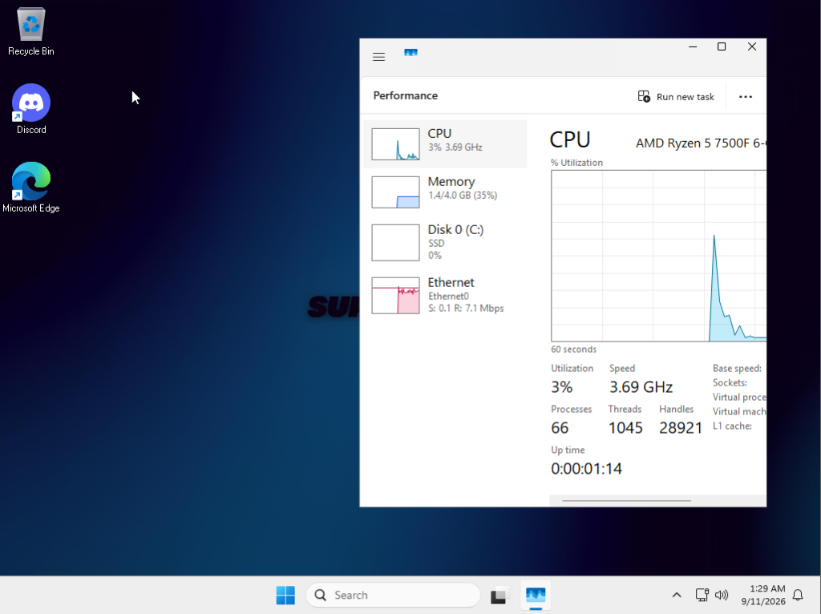Select the Memory performance item
The height and width of the screenshot is (614, 821).
click(445, 192)
